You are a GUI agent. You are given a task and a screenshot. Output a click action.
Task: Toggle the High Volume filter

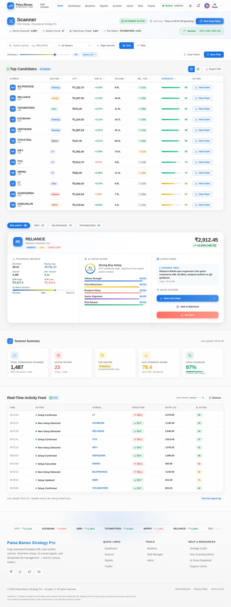pyautogui.click(x=105, y=46)
